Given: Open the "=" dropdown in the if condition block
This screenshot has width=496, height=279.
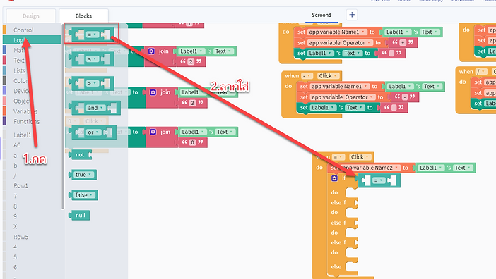Looking at the screenshot, I should [379, 180].
